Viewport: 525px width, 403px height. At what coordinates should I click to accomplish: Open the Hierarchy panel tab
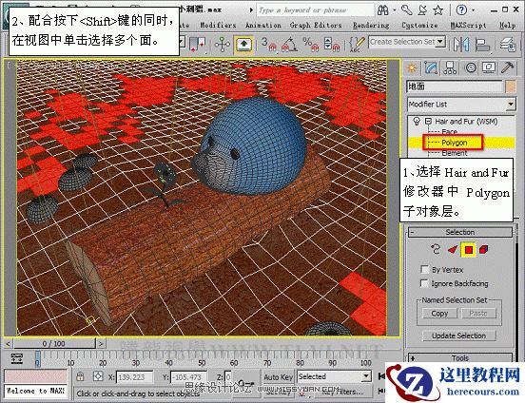(450, 68)
